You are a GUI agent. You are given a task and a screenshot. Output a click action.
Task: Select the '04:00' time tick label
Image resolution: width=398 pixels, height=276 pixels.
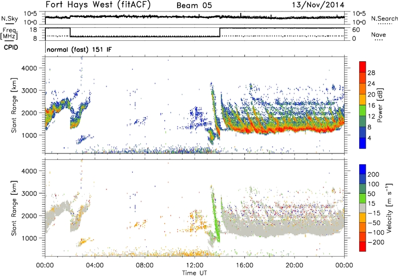[95, 266]
